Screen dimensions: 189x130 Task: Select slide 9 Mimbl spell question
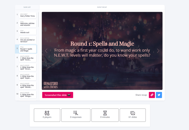point(28,85)
